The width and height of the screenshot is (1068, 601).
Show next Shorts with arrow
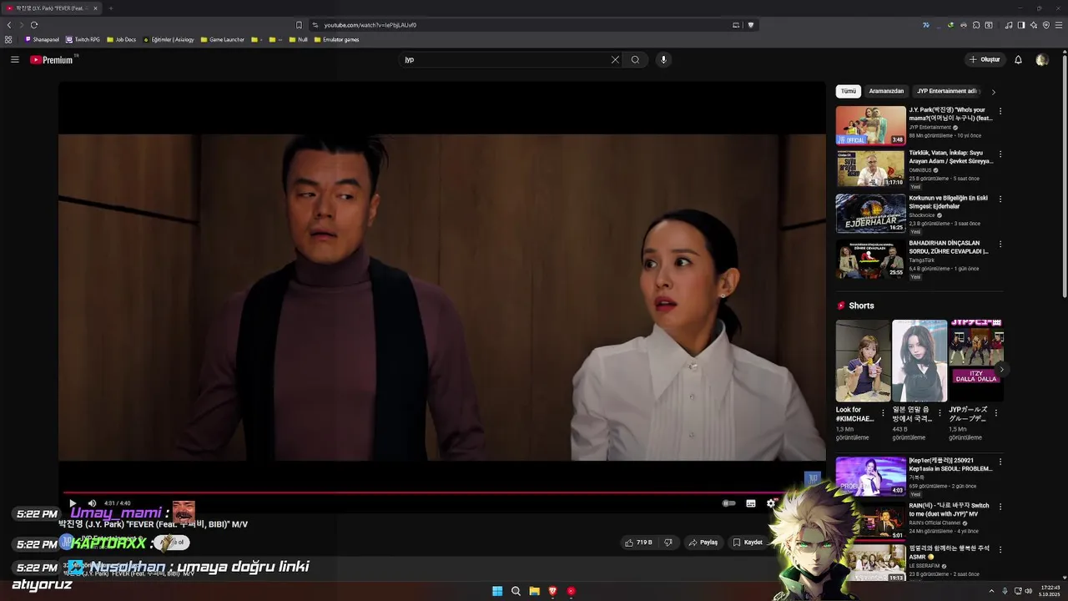pos(1001,370)
